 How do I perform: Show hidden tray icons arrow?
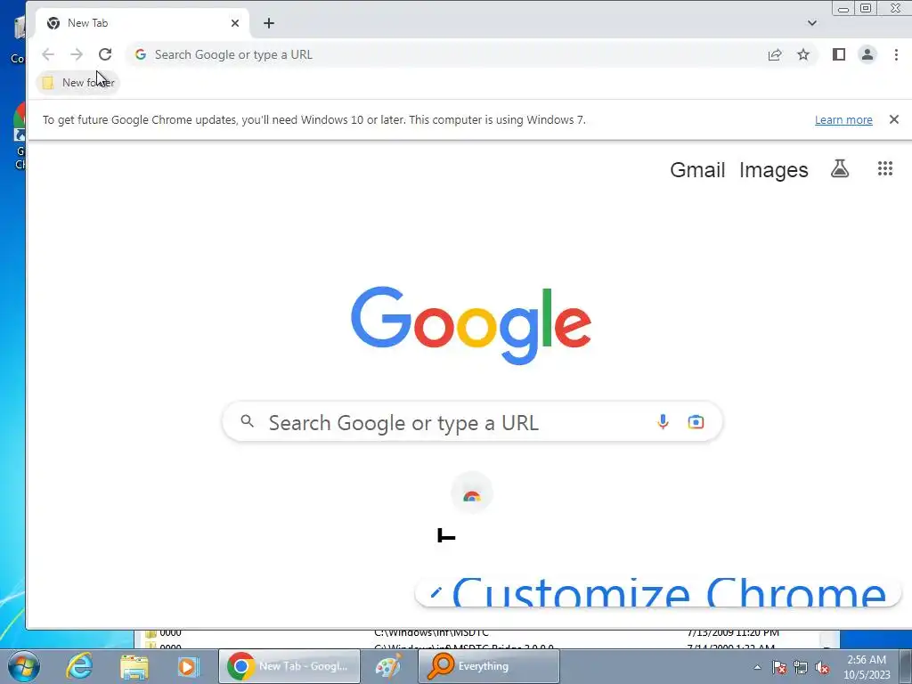click(x=757, y=667)
